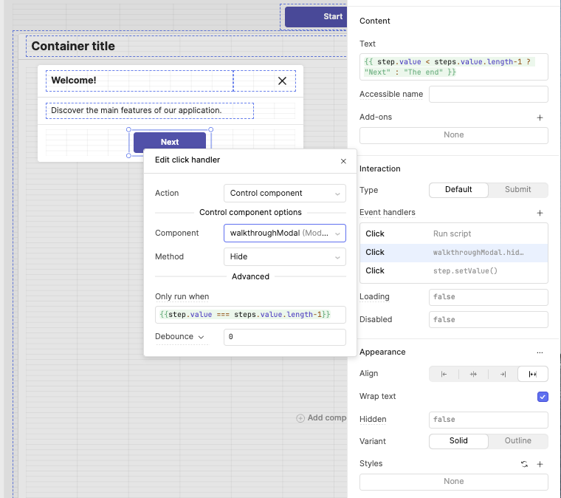
Task: Open the Action dropdown
Action: point(284,194)
